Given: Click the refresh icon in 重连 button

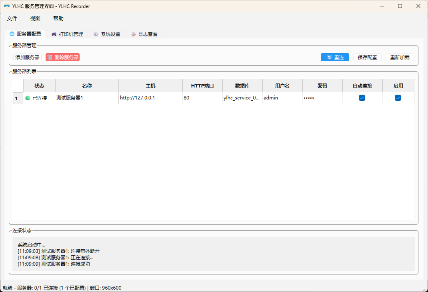Looking at the screenshot, I should click(x=329, y=58).
